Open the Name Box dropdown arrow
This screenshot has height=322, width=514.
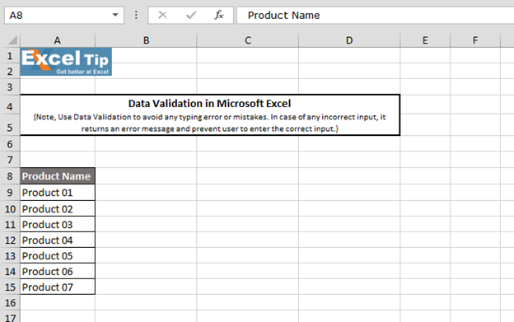click(115, 15)
